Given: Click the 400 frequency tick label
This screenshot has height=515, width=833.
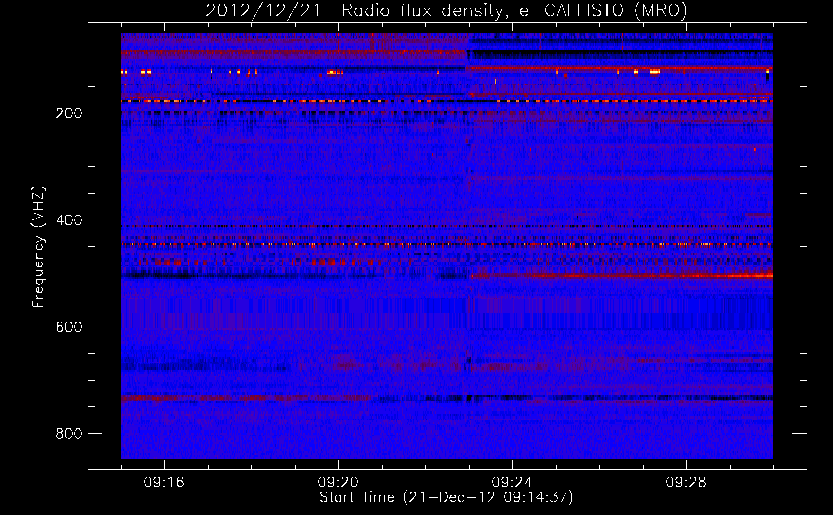Looking at the screenshot, I should coord(69,220).
